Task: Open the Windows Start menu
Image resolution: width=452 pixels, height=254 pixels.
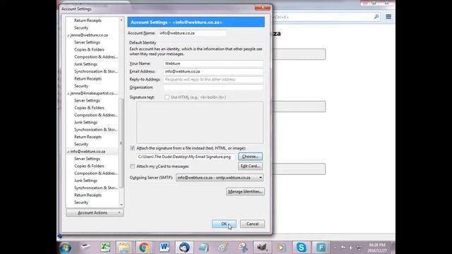Action: point(66,248)
